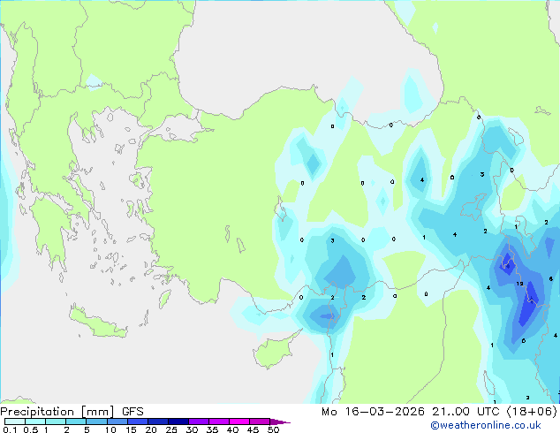The image size is (560, 433).
Task: Click the legend label '25'
Action: [x=171, y=429]
